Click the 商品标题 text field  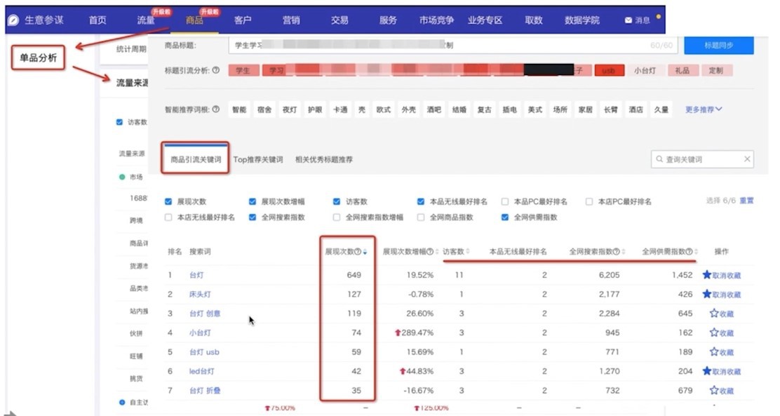[x=452, y=46]
